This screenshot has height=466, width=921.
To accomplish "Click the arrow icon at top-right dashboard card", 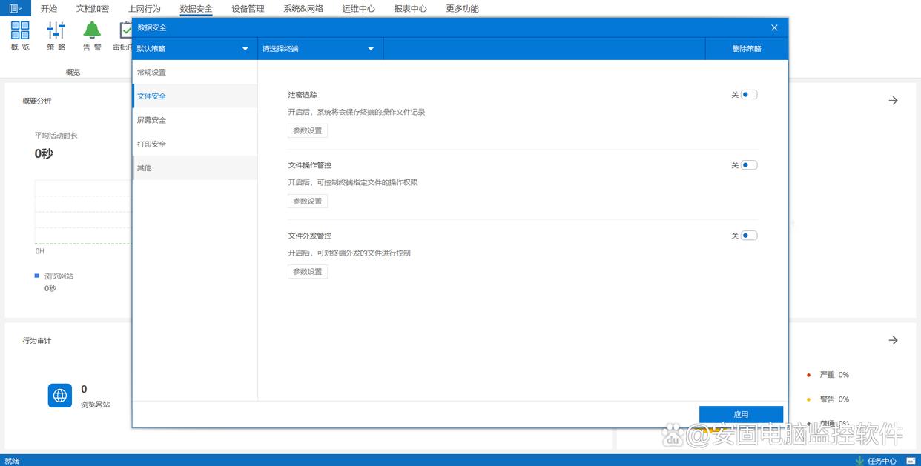I will click(893, 101).
